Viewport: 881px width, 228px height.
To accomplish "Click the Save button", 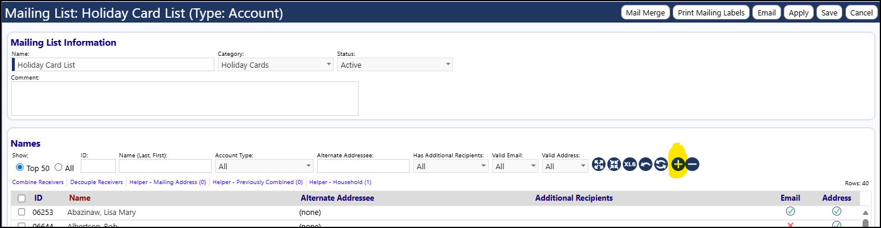I will (x=829, y=12).
